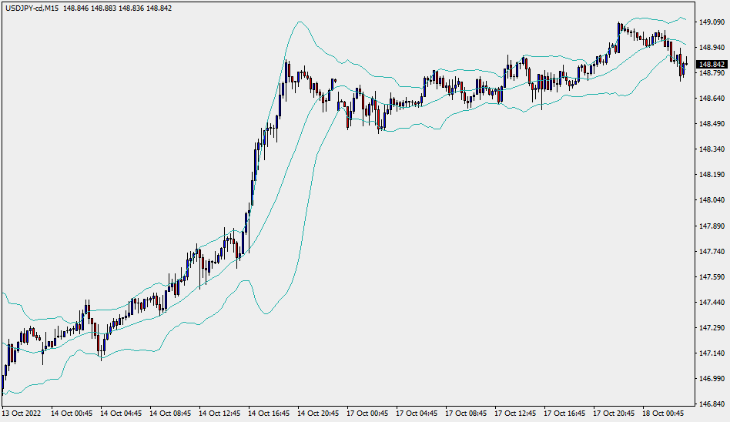Click the 147.890 price axis label
Image resolution: width=730 pixels, height=422 pixels.
[712, 226]
